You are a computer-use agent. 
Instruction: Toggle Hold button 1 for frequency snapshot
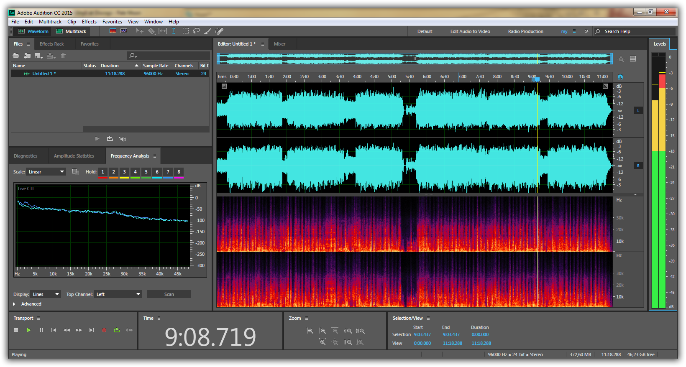102,172
